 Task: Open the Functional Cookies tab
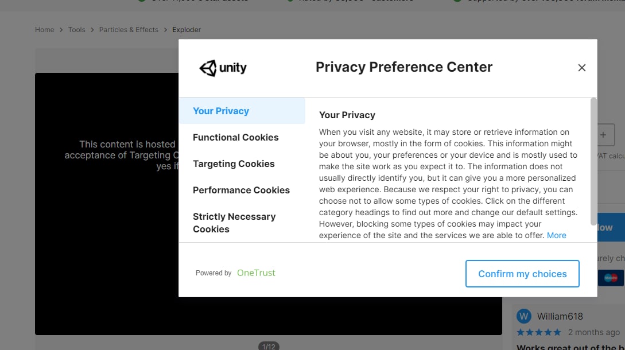pos(235,137)
